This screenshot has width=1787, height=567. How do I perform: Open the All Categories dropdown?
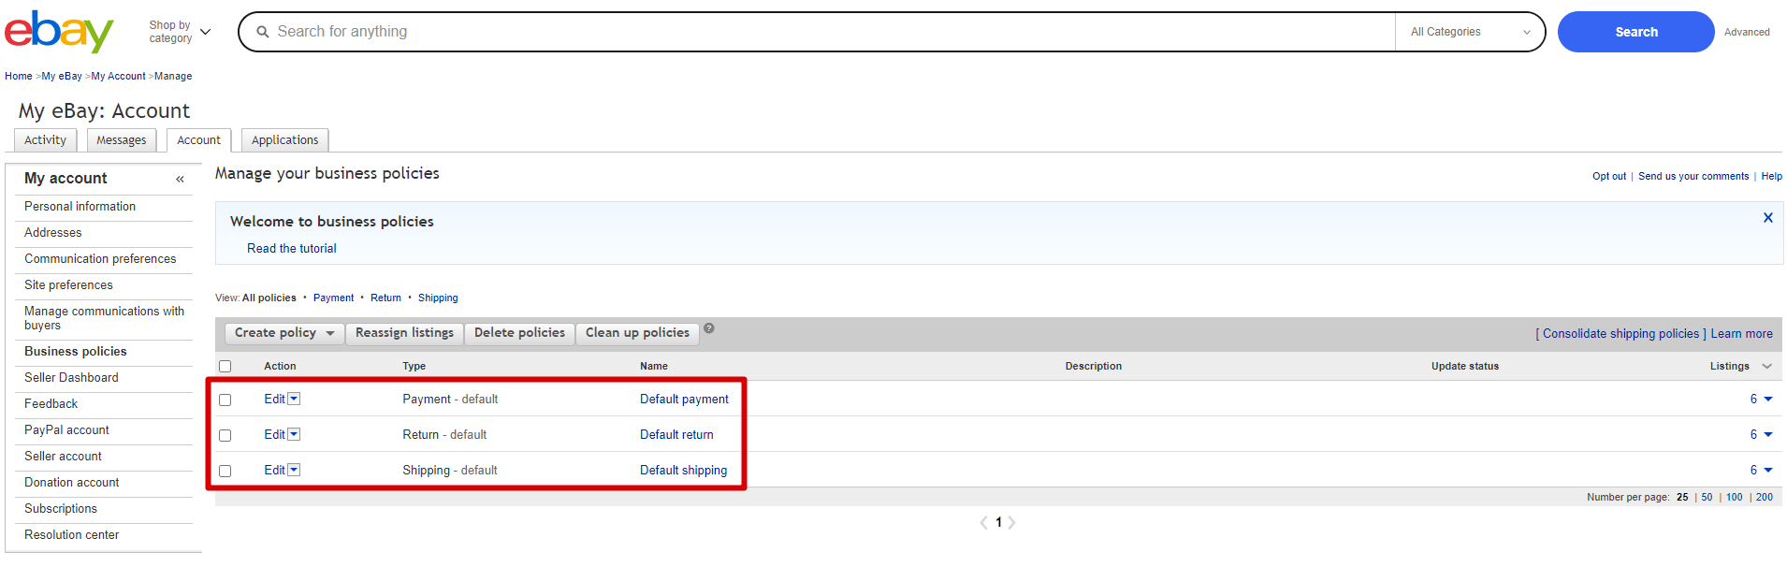[1470, 32]
